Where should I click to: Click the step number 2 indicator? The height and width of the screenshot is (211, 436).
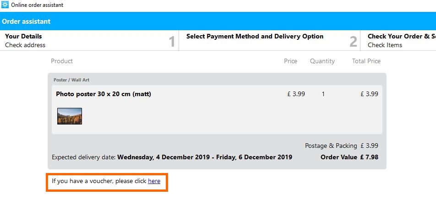(x=353, y=42)
